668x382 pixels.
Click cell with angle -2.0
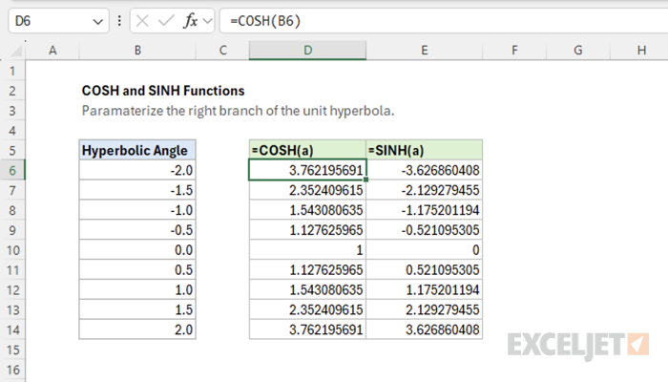137,171
